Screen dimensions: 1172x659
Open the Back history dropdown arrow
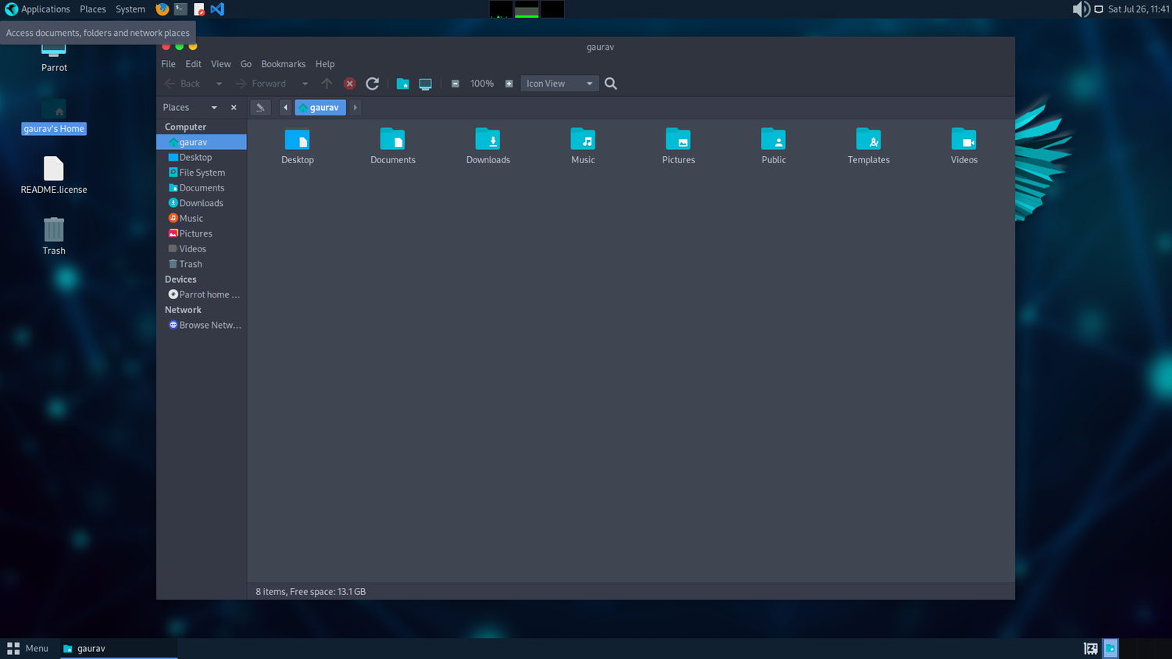click(219, 84)
